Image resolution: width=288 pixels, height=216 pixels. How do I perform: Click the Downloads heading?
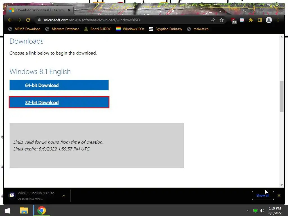(x=26, y=41)
